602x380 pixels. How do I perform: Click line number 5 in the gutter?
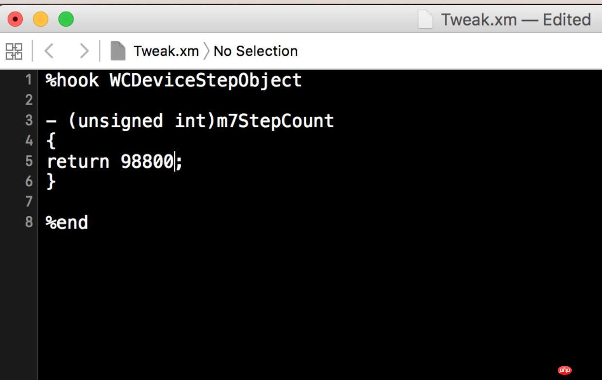click(29, 160)
